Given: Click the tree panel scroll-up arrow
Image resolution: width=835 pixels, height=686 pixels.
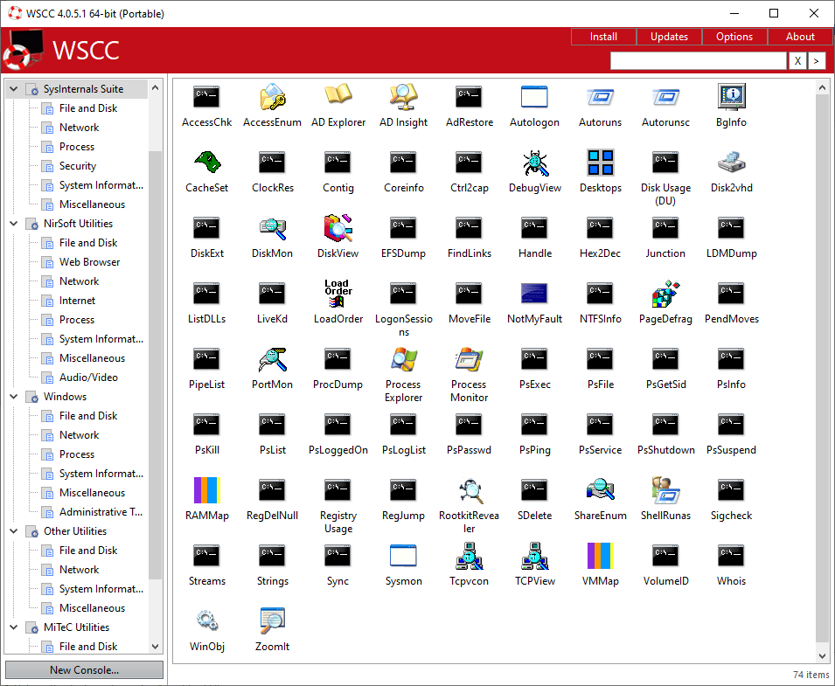Looking at the screenshot, I should 155,87.
